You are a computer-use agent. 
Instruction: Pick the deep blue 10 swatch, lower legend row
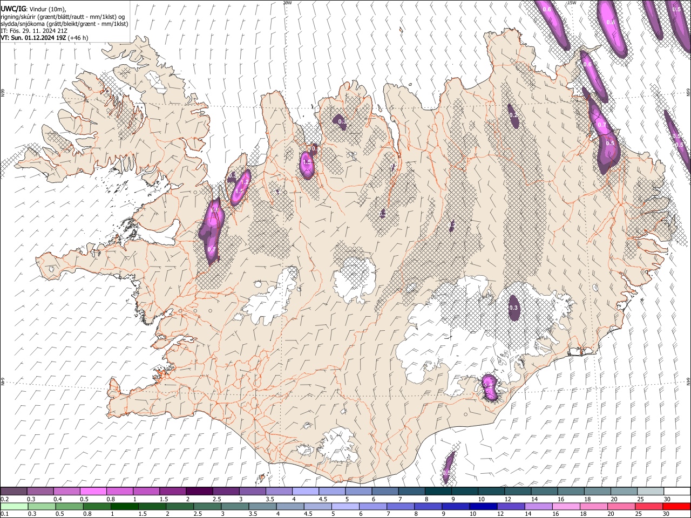483,506
